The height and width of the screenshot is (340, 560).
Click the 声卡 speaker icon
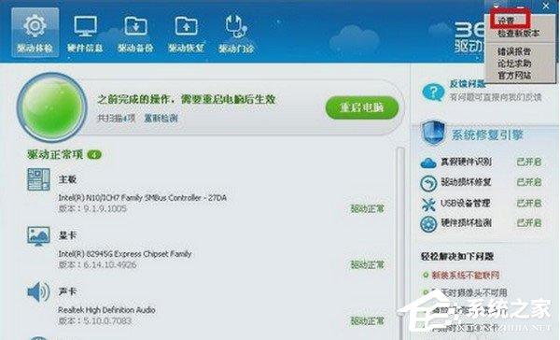pyautogui.click(x=38, y=292)
